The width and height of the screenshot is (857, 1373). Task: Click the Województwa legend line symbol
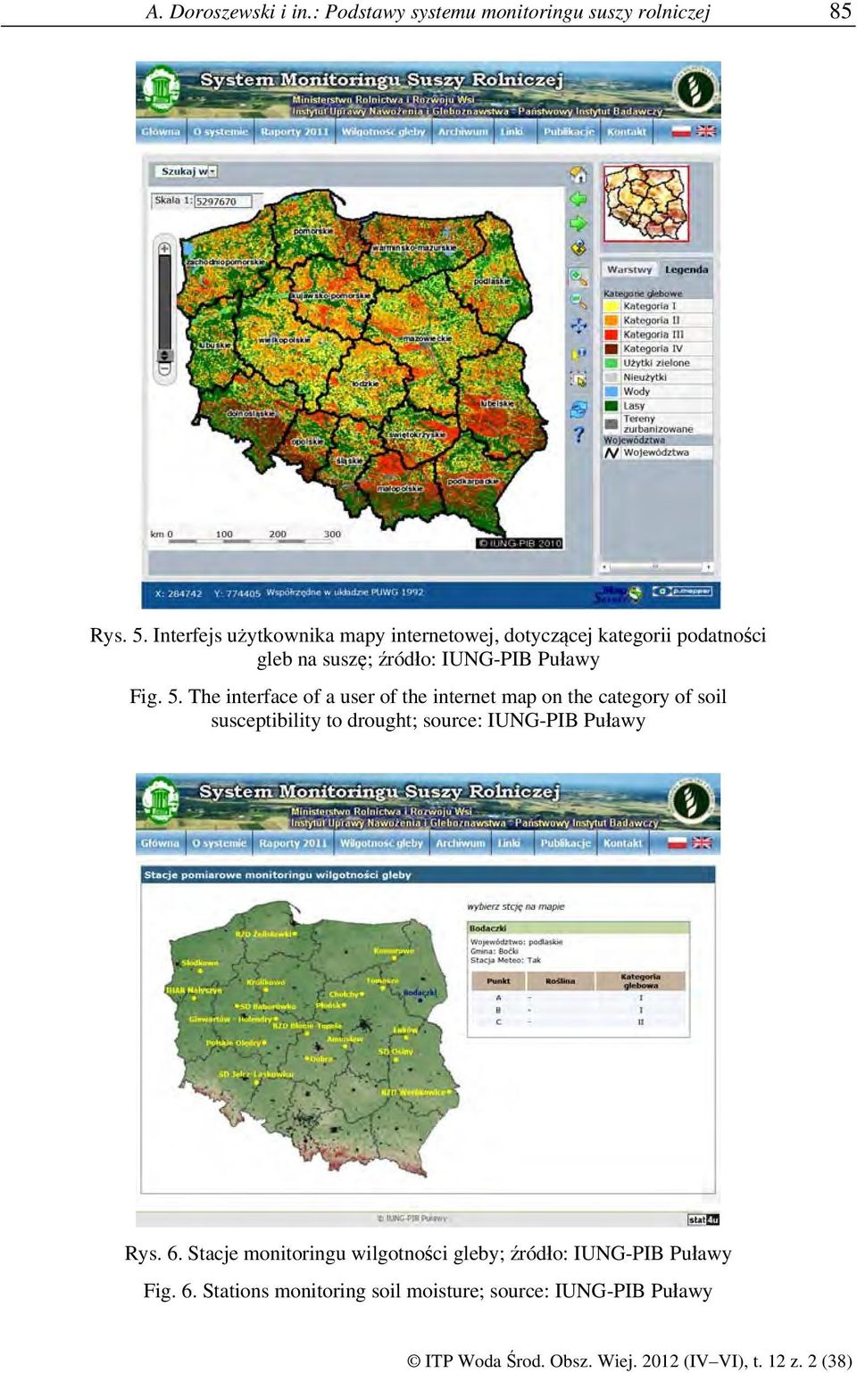click(612, 452)
